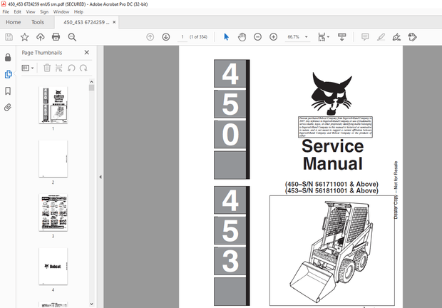Collapse the navigation pane arrow
442x308 pixels.
[101, 177]
